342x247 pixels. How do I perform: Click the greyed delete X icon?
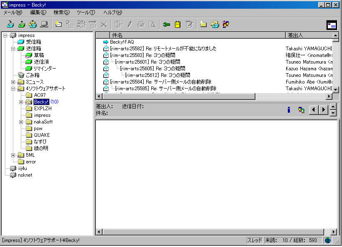104,24
